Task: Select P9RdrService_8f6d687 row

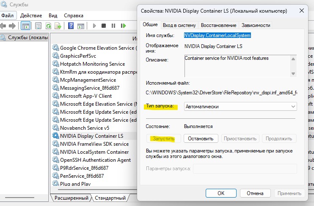Action: tap(94, 168)
